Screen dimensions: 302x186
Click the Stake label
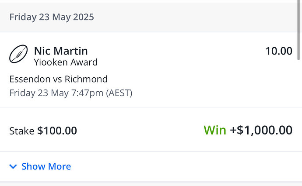21,131
